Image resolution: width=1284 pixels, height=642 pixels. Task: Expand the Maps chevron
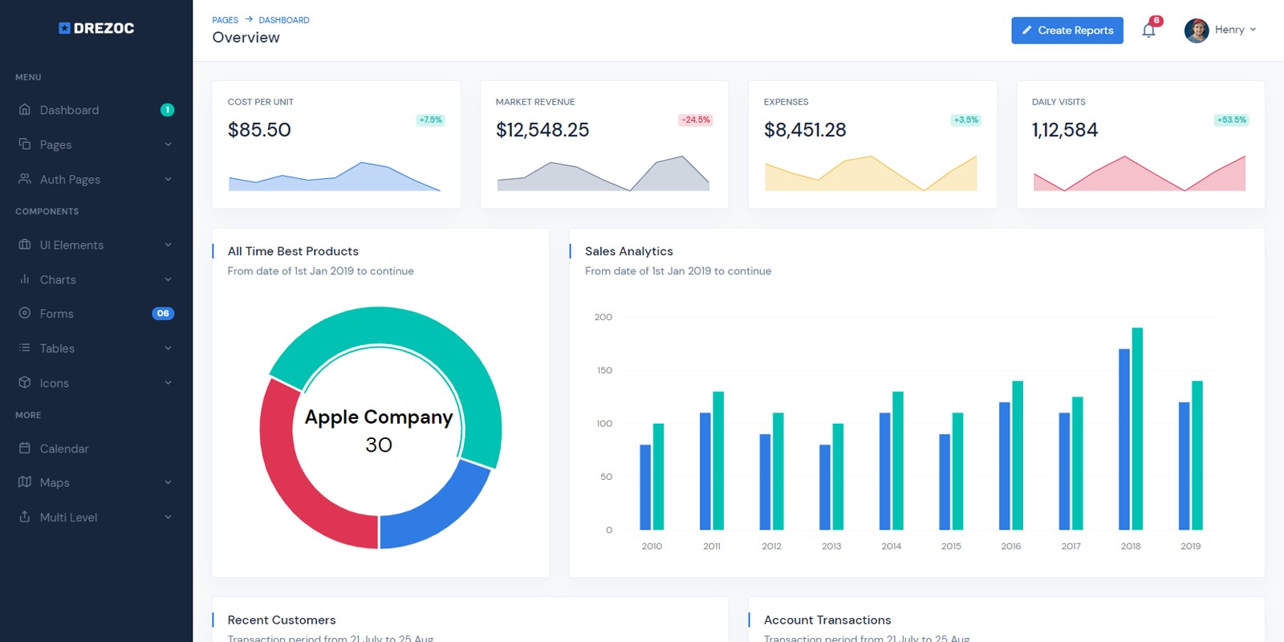169,482
